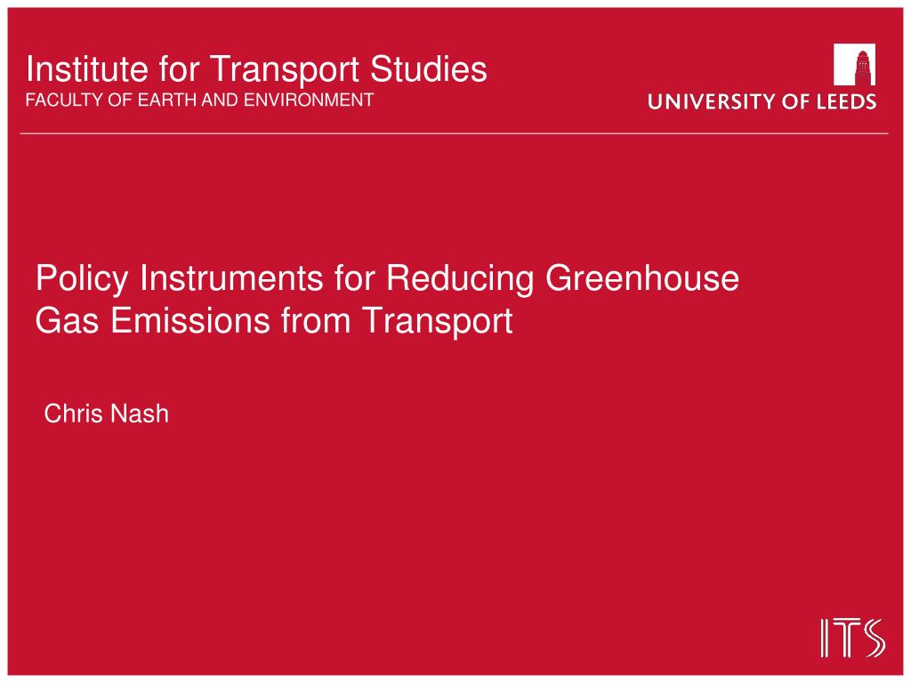Viewport: 911px width, 683px height.
Task: Click the title line Gas Emissions from Transport
Action: pyautogui.click(x=274, y=320)
